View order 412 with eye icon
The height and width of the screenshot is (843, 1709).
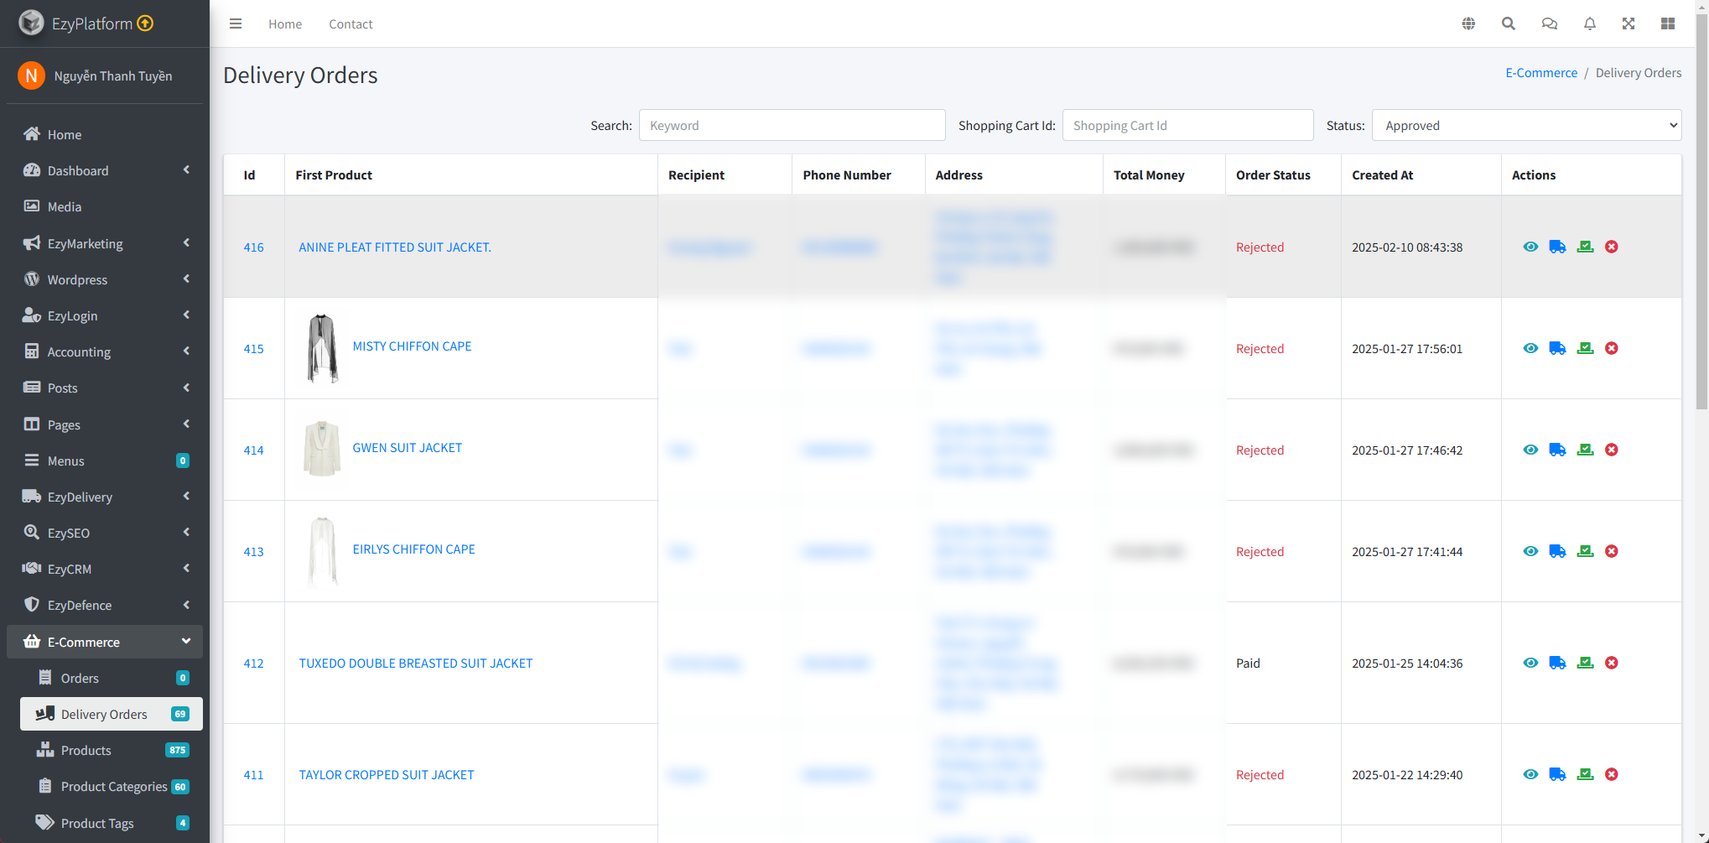(x=1530, y=663)
